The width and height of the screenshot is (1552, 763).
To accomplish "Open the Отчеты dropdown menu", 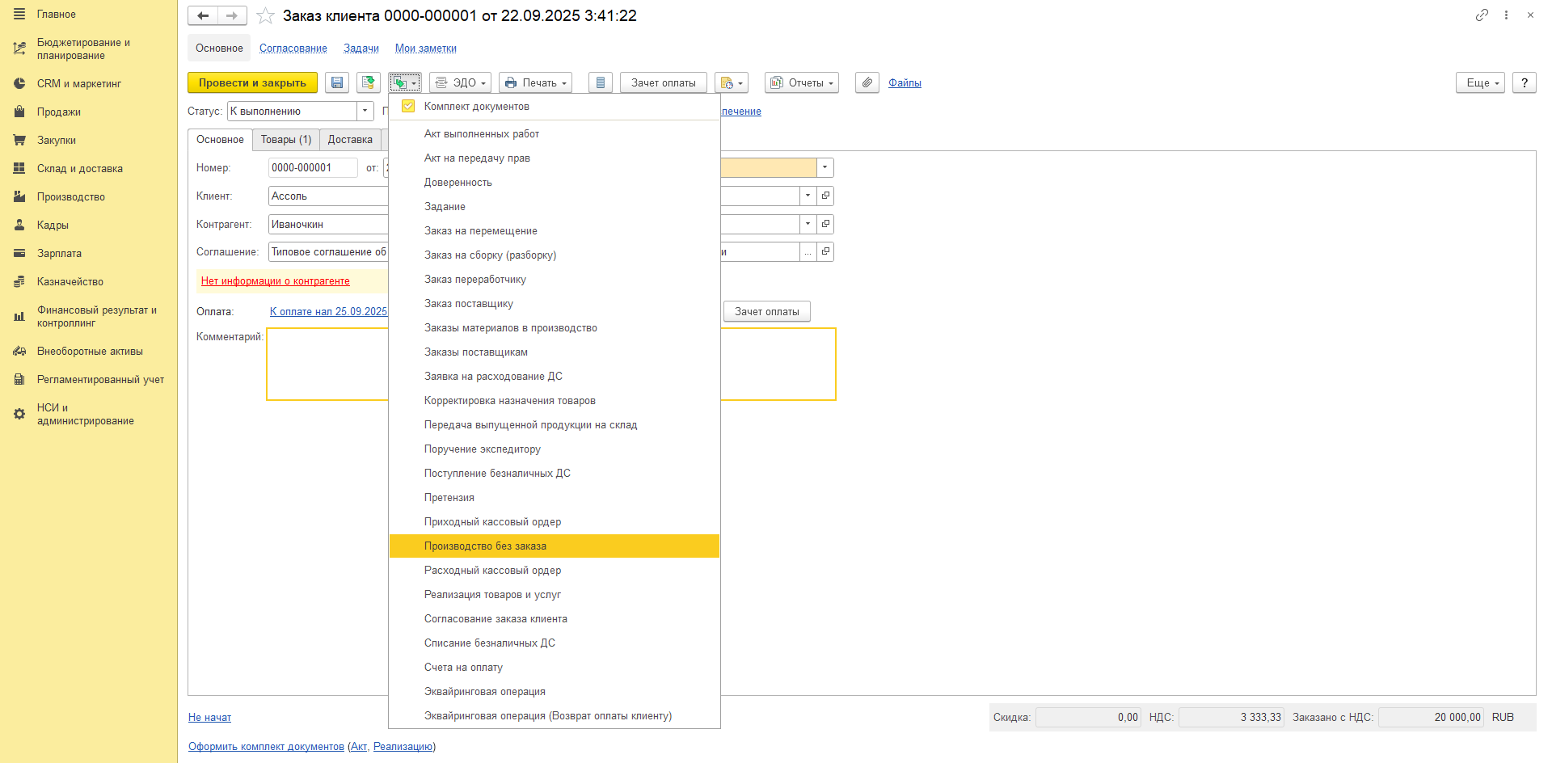I will coord(801,82).
